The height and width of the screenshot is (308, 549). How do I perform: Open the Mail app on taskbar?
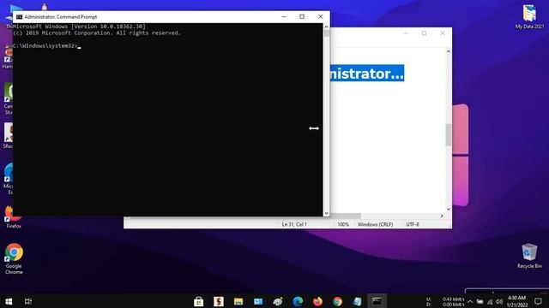258,301
